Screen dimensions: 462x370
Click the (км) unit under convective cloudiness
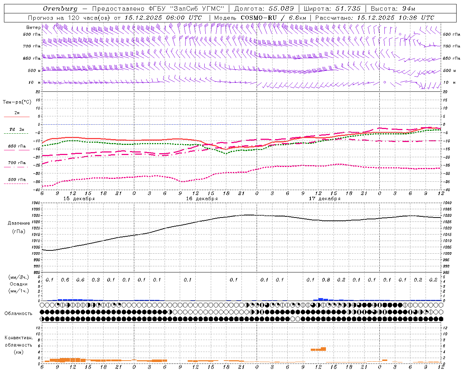(x=18, y=352)
